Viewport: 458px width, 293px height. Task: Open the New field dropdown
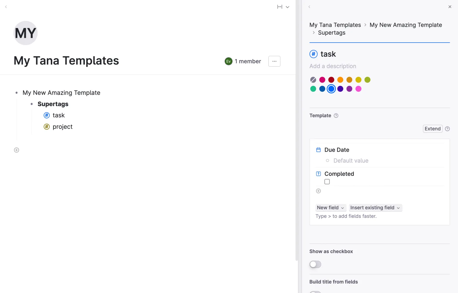(331, 208)
